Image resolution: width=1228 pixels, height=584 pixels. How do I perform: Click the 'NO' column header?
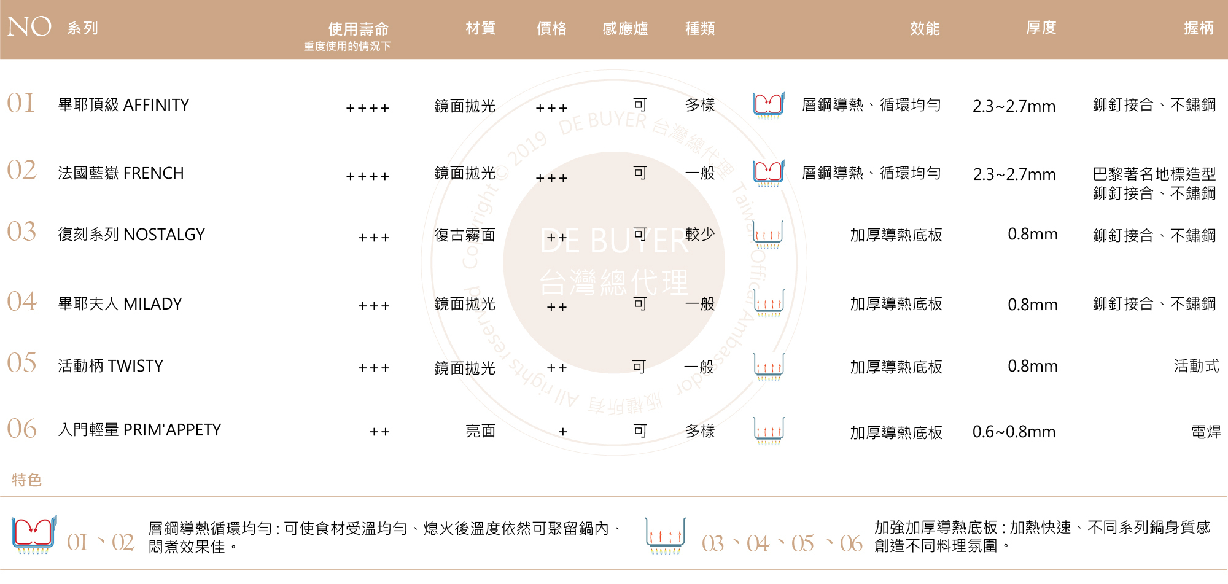tap(29, 27)
